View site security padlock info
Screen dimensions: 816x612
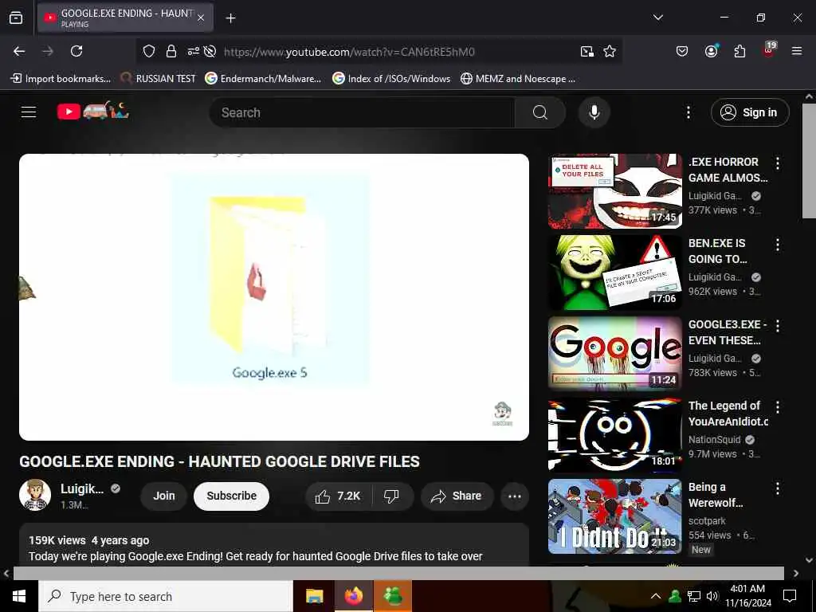click(x=171, y=51)
